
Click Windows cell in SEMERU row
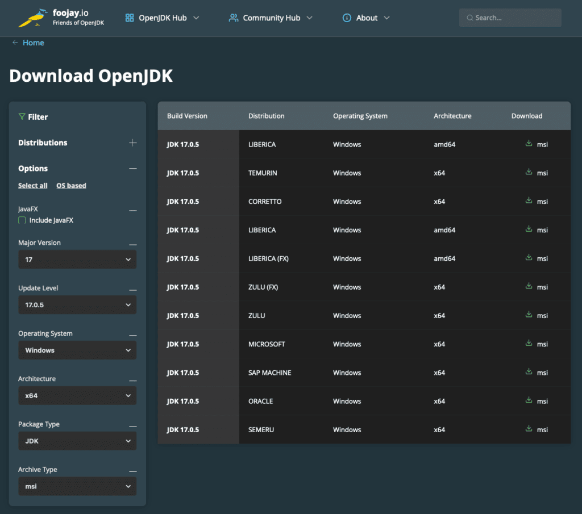tap(347, 430)
